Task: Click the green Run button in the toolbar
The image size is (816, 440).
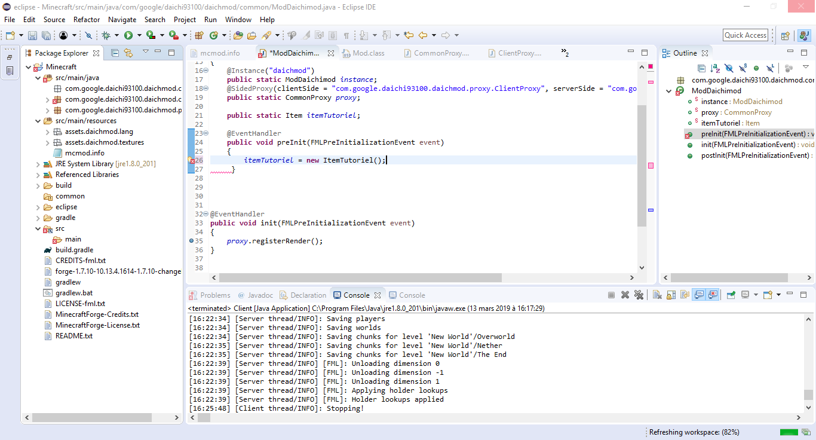Action: [x=128, y=36]
